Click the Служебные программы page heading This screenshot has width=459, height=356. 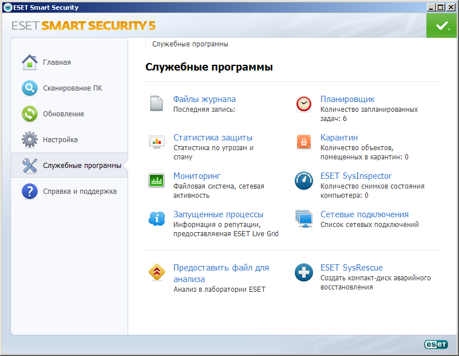(209, 67)
